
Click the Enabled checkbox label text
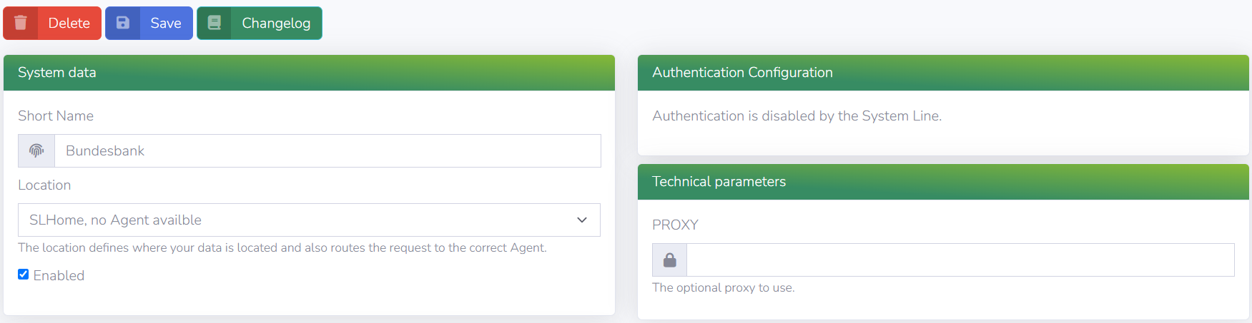59,276
